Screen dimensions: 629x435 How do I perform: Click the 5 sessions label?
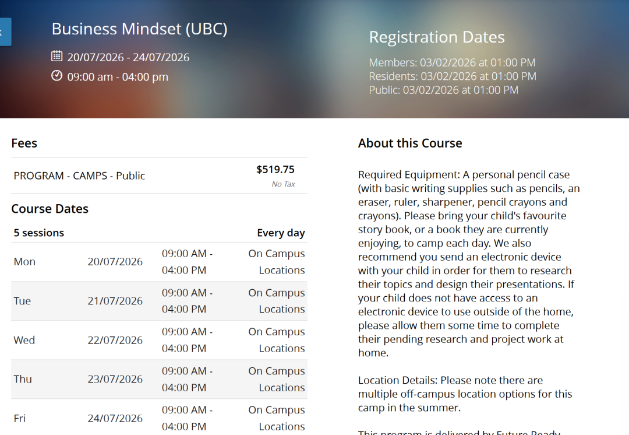[x=39, y=233]
